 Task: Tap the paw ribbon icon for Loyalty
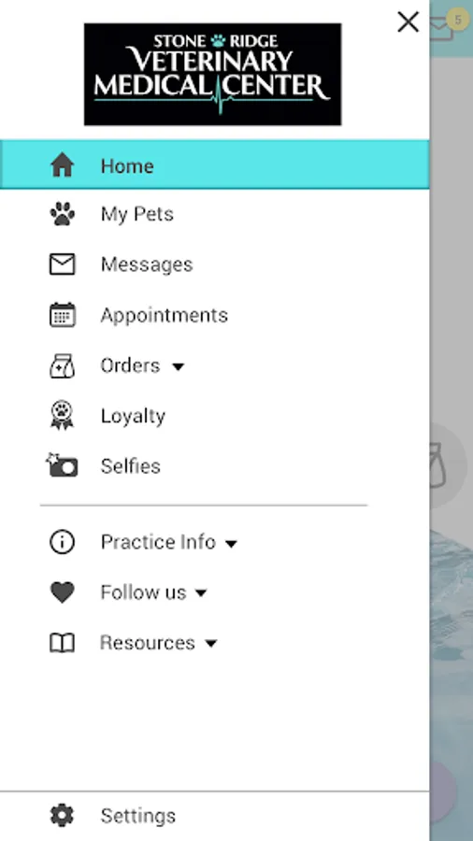[x=63, y=415]
